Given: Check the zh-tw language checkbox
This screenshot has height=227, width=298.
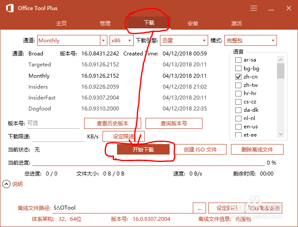Looking at the screenshot, I should click(x=238, y=85).
